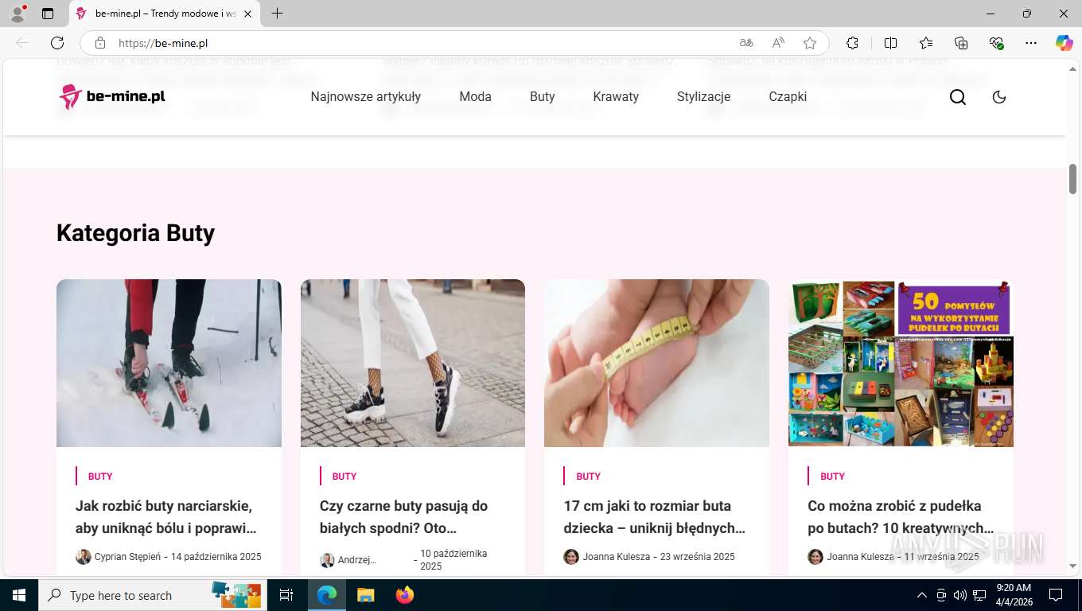1082x611 pixels.
Task: Open the Copilot sidebar icon
Action: [x=1064, y=43]
